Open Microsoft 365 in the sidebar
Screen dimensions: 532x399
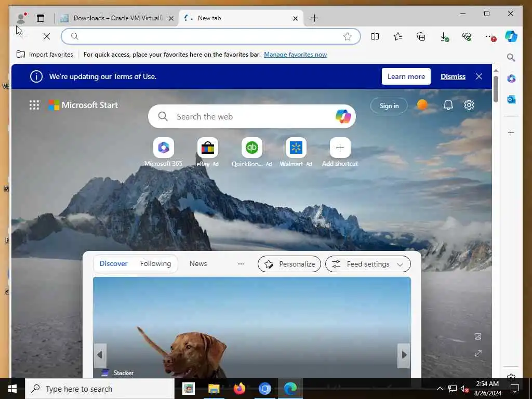(511, 79)
